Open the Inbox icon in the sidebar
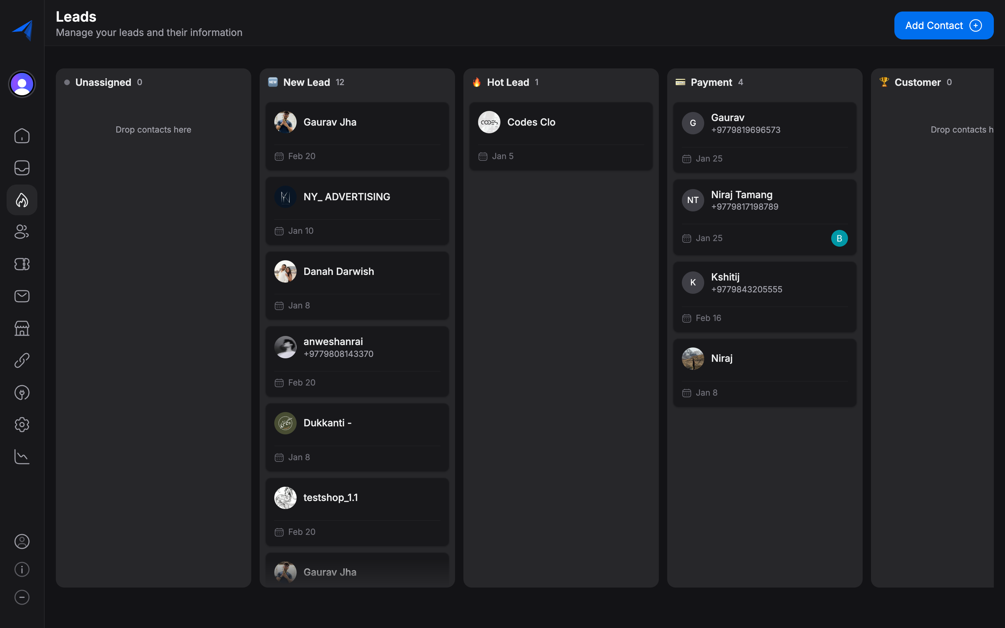The image size is (1005, 628). point(22,167)
